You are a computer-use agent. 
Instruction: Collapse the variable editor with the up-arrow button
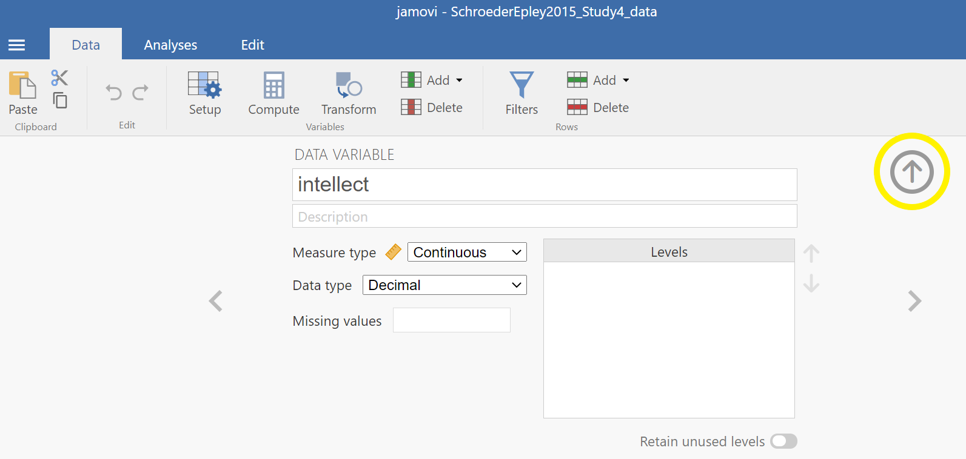[x=911, y=172]
